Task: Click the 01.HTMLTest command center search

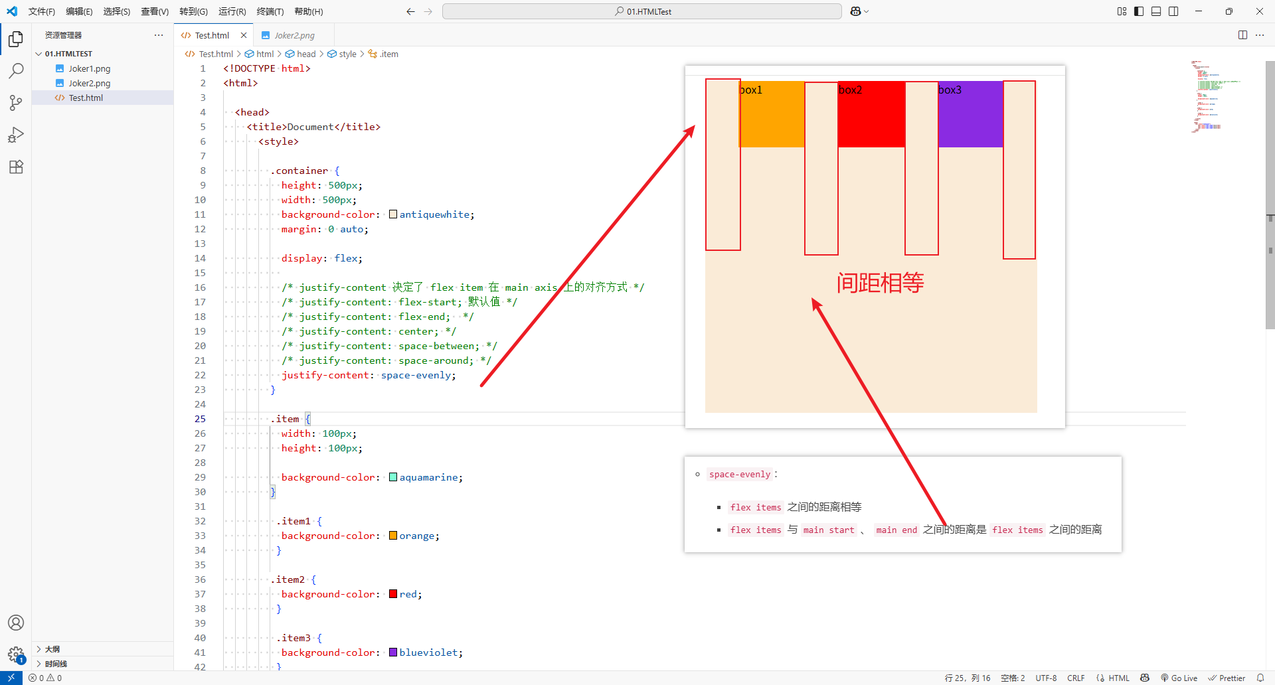Action: coord(642,11)
